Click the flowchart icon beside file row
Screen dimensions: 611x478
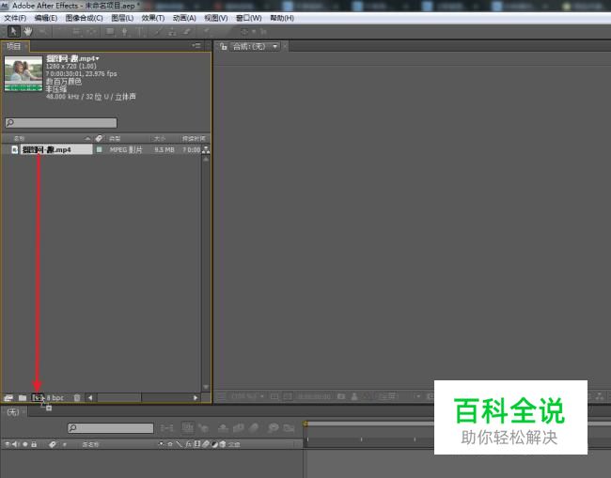206,149
